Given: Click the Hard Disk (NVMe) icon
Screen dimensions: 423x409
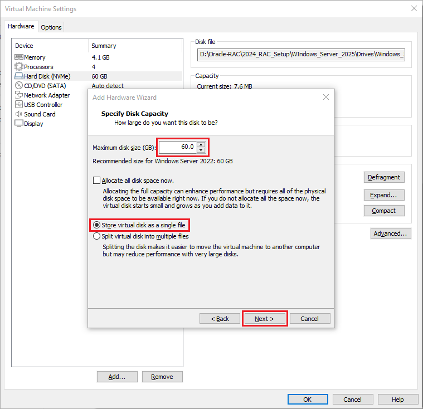Looking at the screenshot, I should point(19,76).
